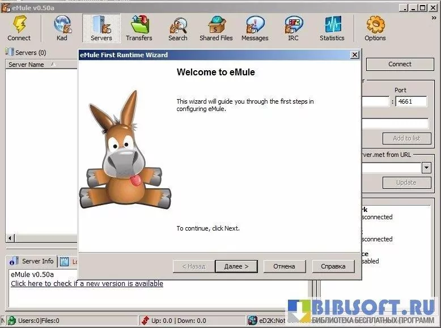Open the Transfers panel
Image resolution: width=441 pixels, height=328 pixels.
(139, 28)
